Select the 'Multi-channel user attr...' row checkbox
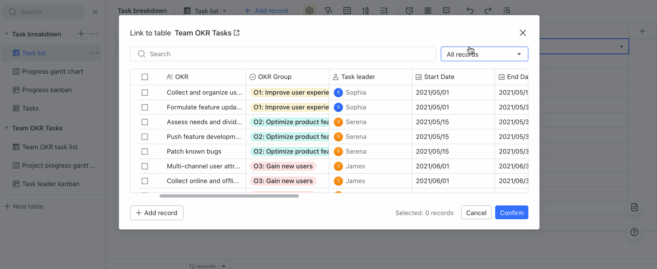657x269 pixels. (x=145, y=166)
